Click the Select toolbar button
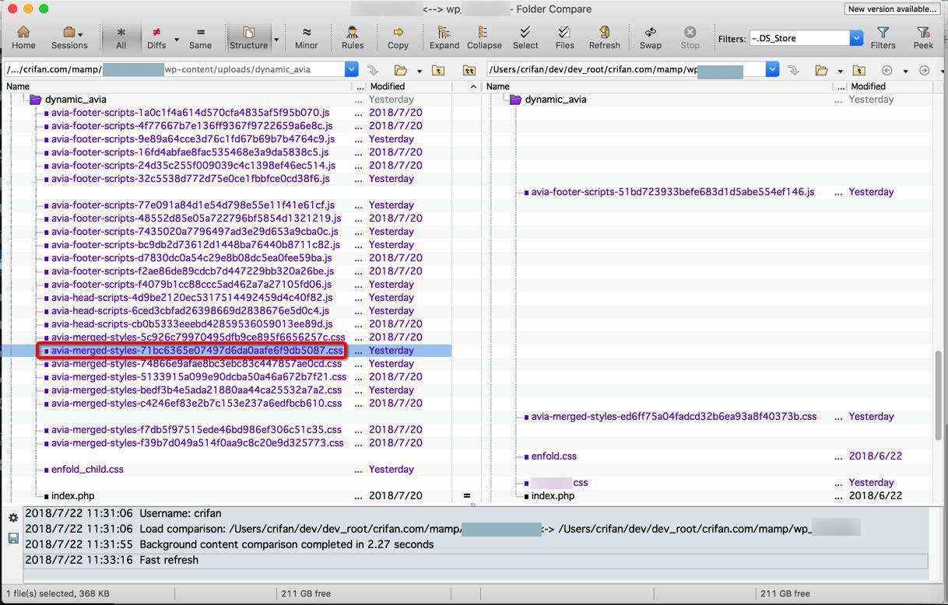The width and height of the screenshot is (948, 605). [x=525, y=37]
